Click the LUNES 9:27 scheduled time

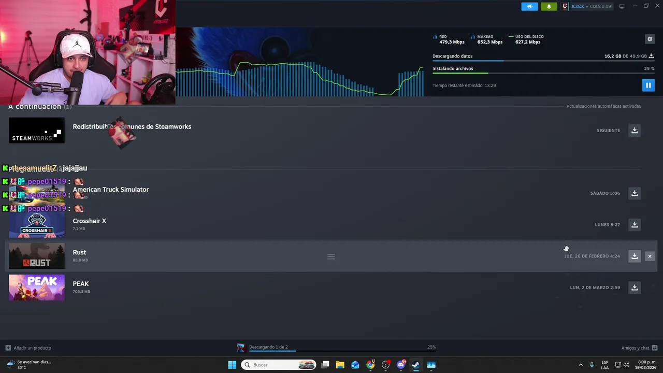tap(608, 225)
